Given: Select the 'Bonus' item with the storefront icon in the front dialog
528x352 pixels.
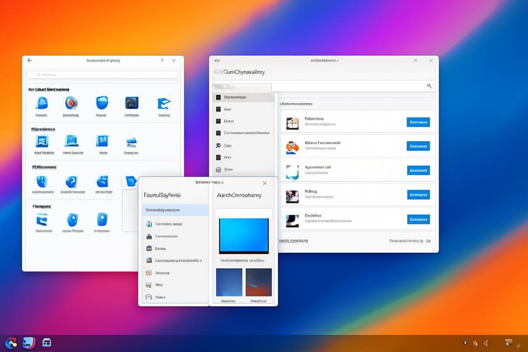Looking at the screenshot, I should [x=176, y=248].
